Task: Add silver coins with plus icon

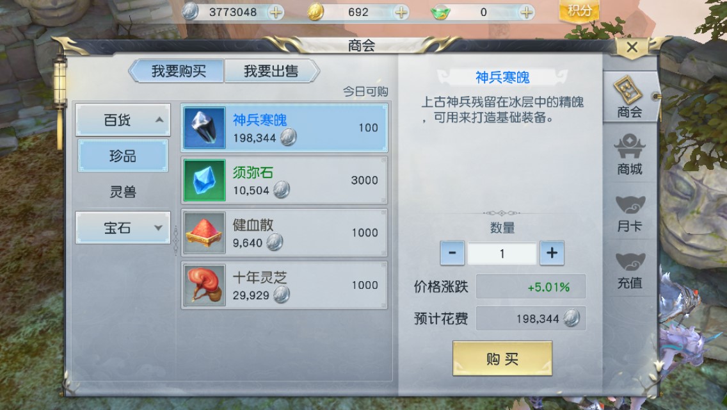Action: click(275, 12)
